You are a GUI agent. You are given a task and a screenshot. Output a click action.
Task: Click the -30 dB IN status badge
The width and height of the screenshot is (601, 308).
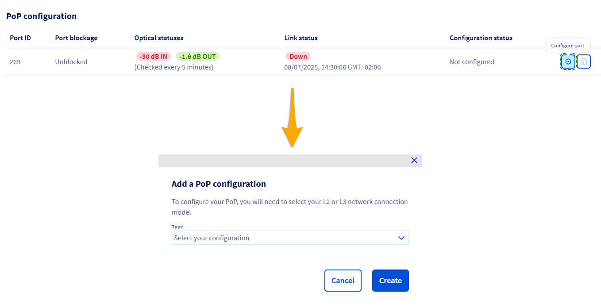(x=154, y=56)
